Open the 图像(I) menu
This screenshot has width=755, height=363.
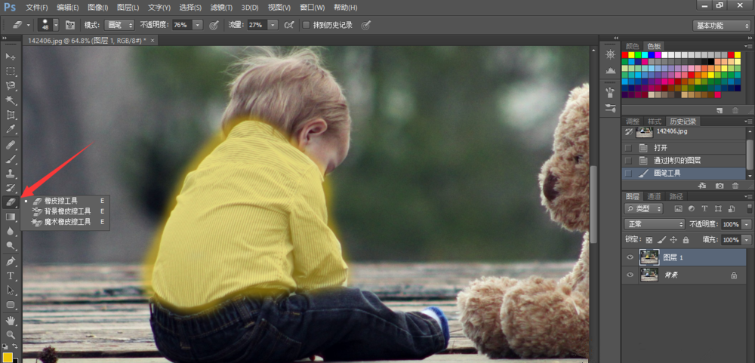pyautogui.click(x=97, y=8)
